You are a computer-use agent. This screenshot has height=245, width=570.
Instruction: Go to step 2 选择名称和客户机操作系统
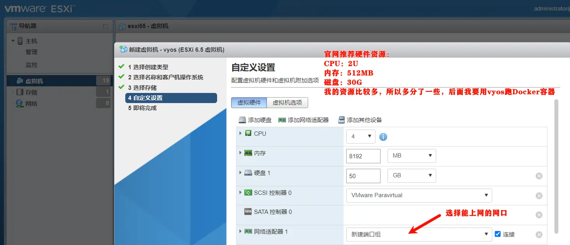click(166, 77)
